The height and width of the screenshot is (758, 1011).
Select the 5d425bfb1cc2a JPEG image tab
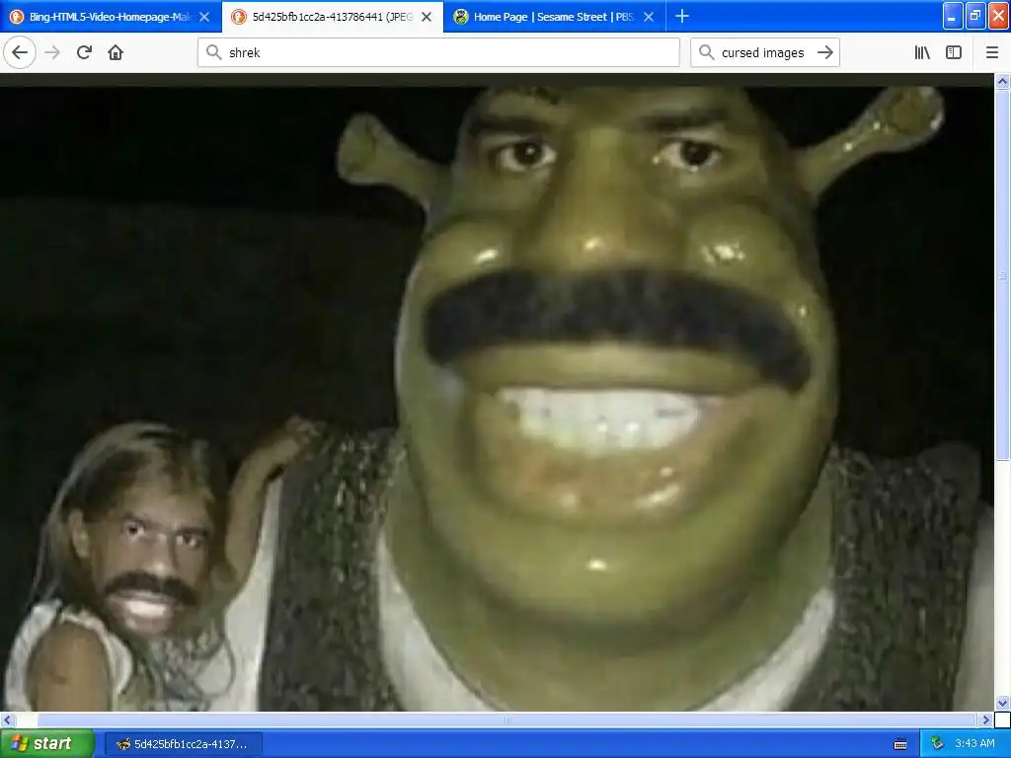333,17
